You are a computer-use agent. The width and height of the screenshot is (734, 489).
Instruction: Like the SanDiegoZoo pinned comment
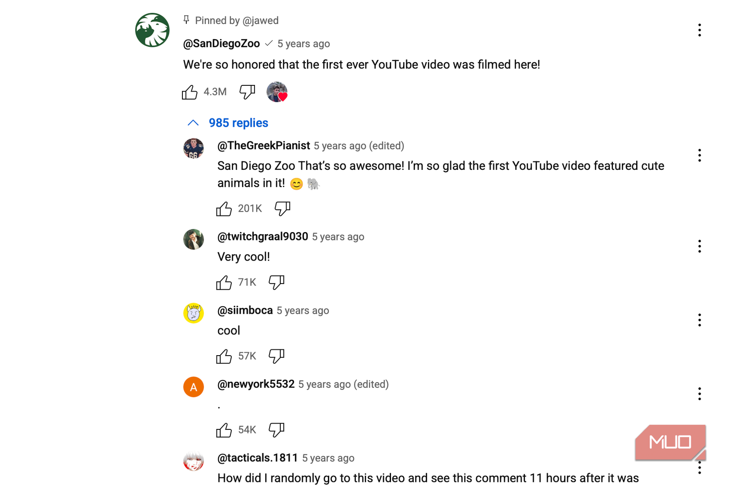190,92
